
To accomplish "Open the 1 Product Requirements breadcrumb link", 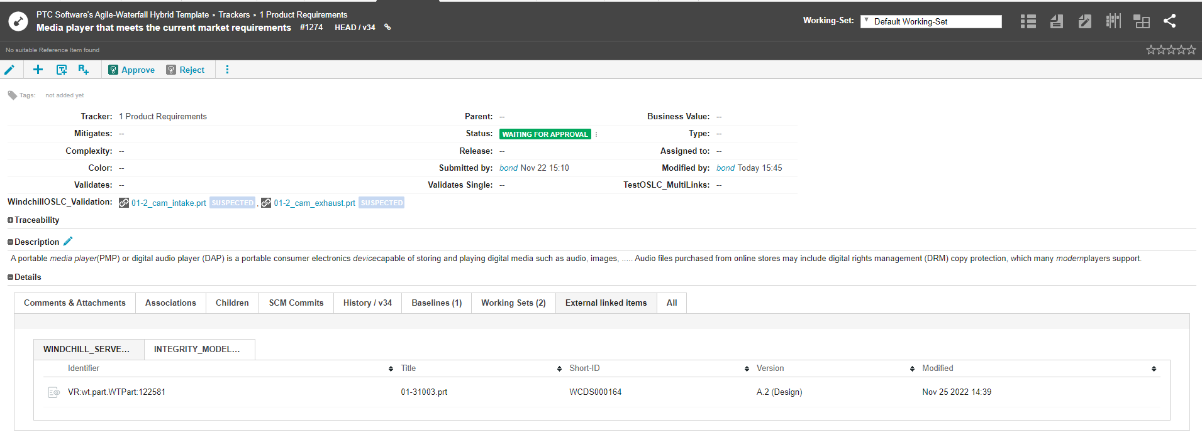I will click(303, 14).
